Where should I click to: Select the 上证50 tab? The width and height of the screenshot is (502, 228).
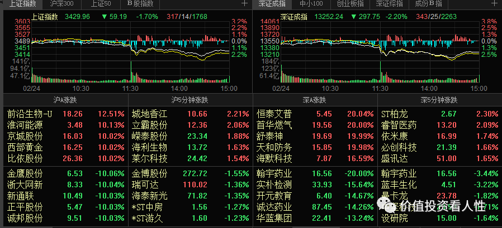click(x=101, y=4)
